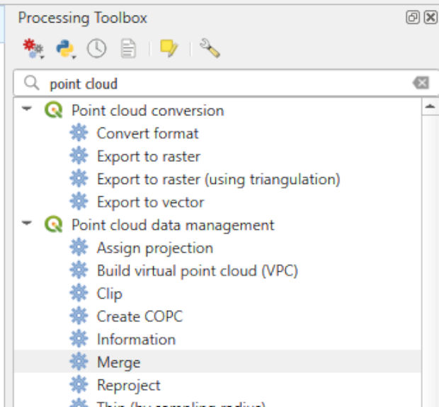
Task: Open processing Options wrench icon
Action: [210, 49]
